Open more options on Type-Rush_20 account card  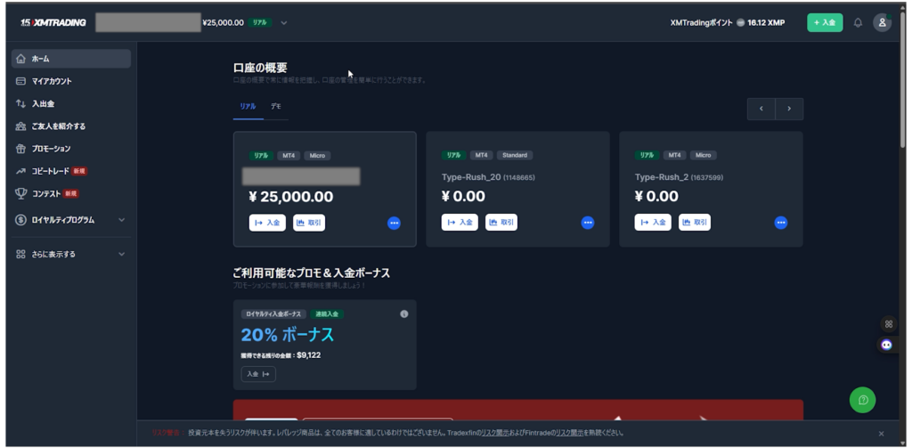point(587,223)
